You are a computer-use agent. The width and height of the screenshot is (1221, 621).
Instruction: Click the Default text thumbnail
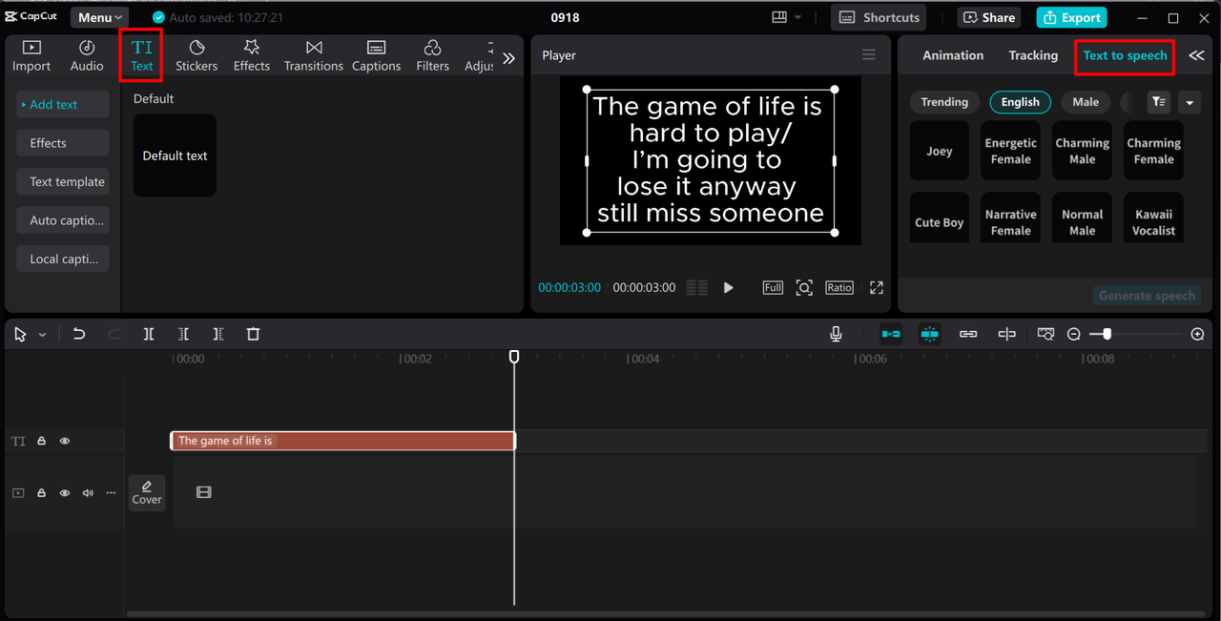coord(175,155)
